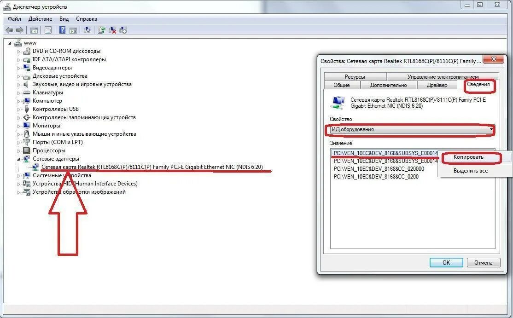Collapse the www root node

point(10,43)
